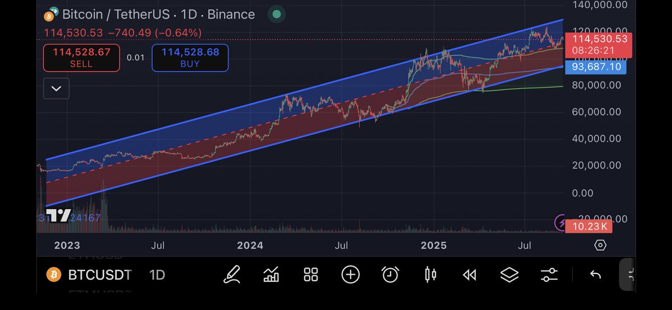Select the 2025 time axis label

[434, 246]
